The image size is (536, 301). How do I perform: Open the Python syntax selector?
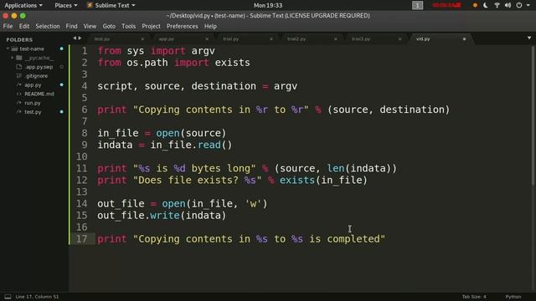513,297
